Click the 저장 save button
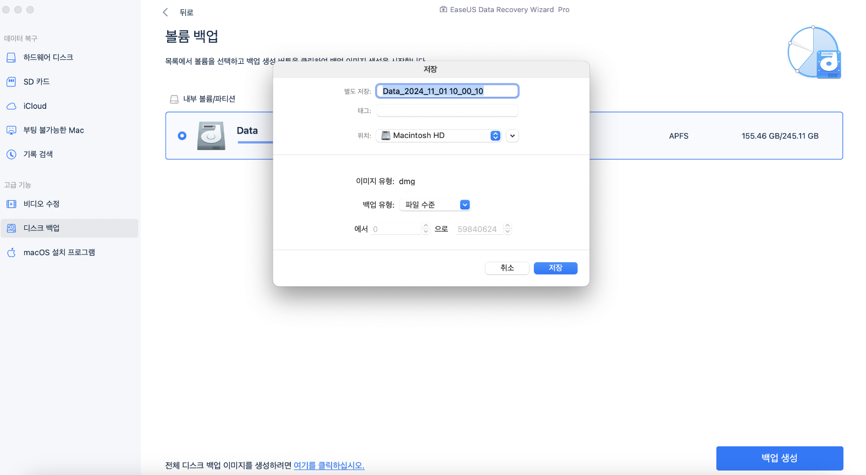 coord(555,268)
